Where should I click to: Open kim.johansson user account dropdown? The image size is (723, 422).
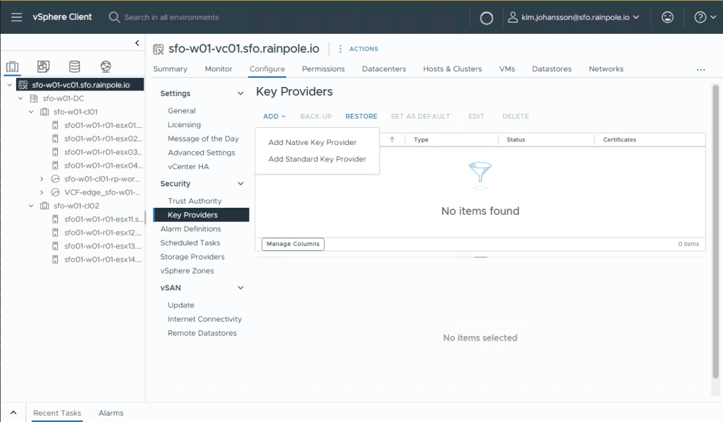click(574, 17)
